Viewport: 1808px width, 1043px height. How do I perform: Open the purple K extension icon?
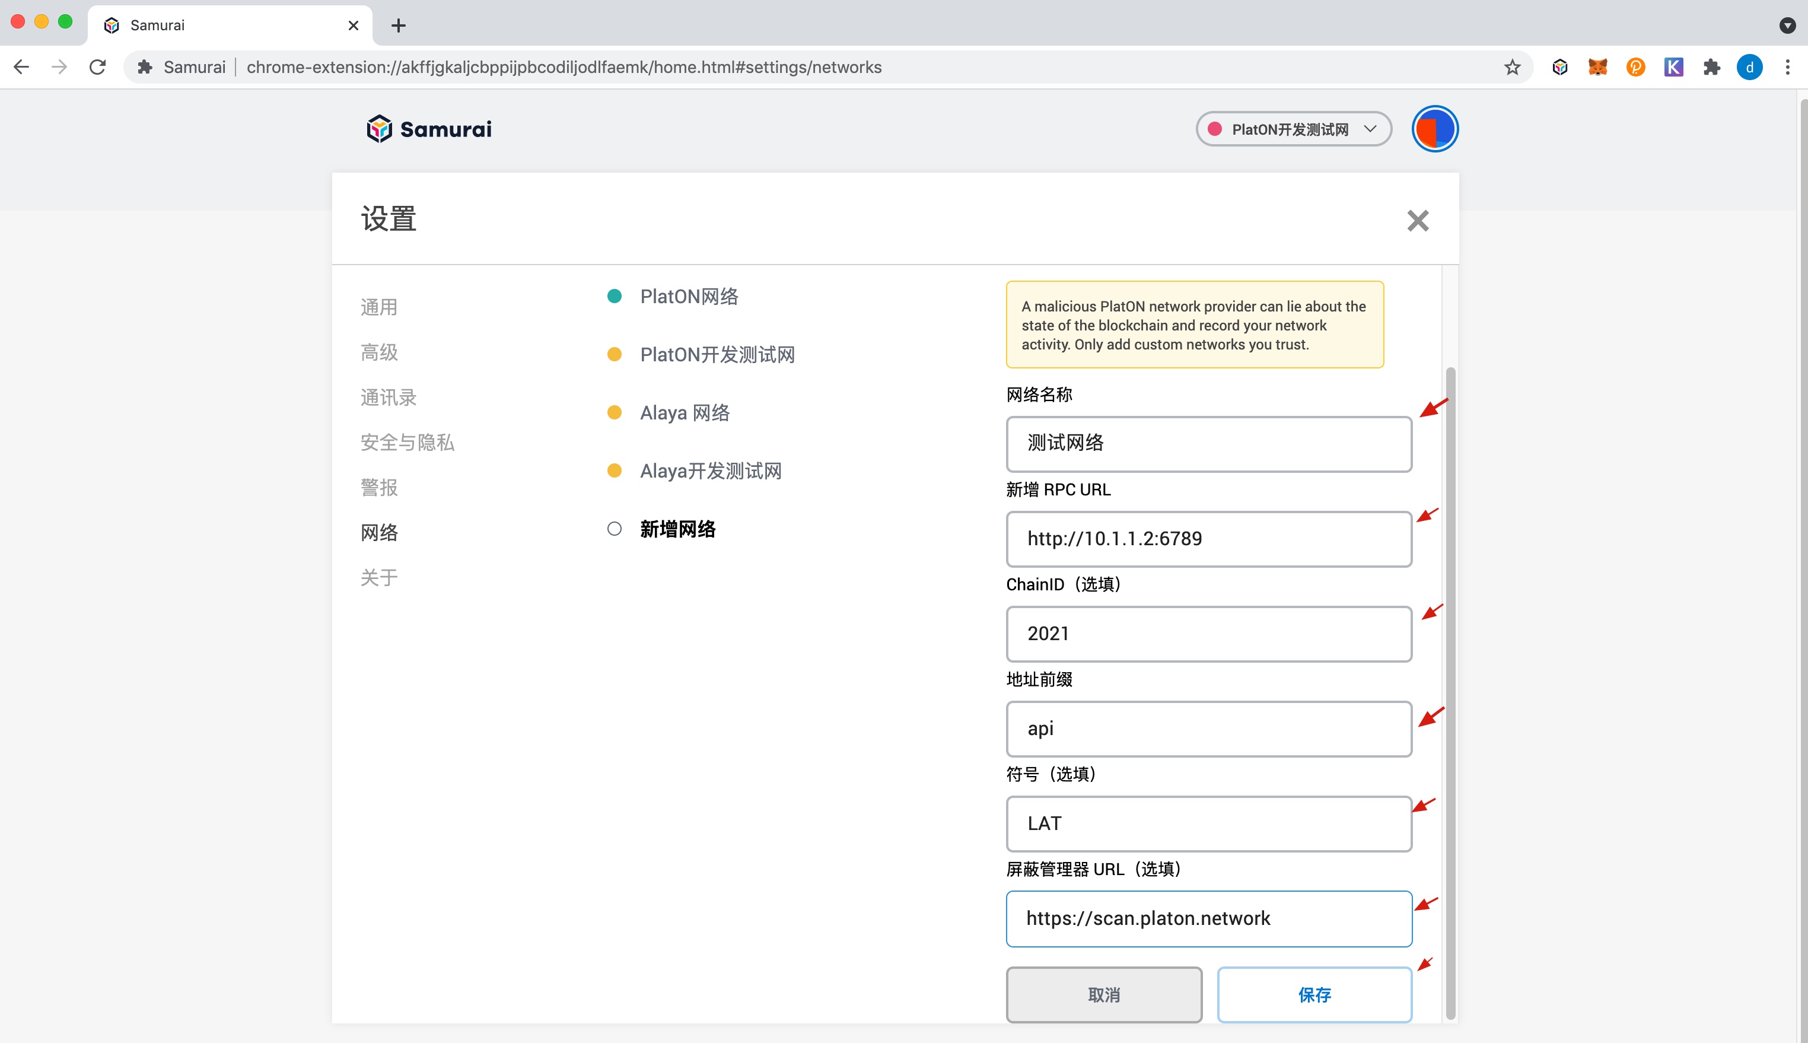tap(1673, 67)
